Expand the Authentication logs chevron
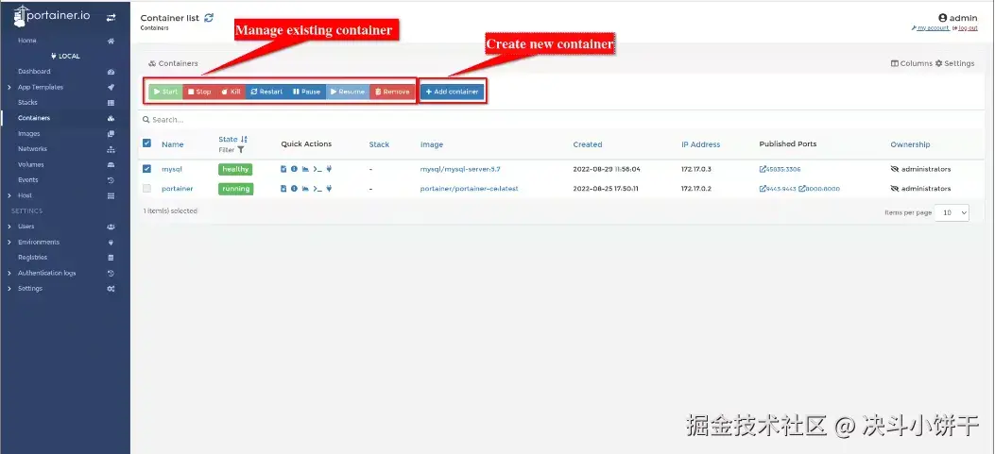Viewport: 995px width, 454px height. [9, 274]
